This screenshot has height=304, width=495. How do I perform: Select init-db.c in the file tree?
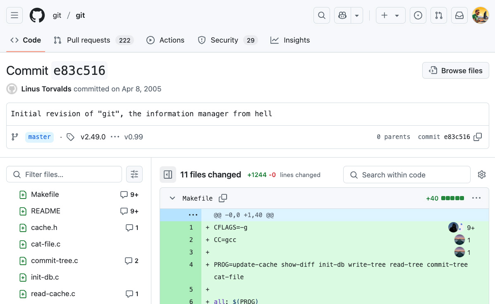tap(45, 277)
